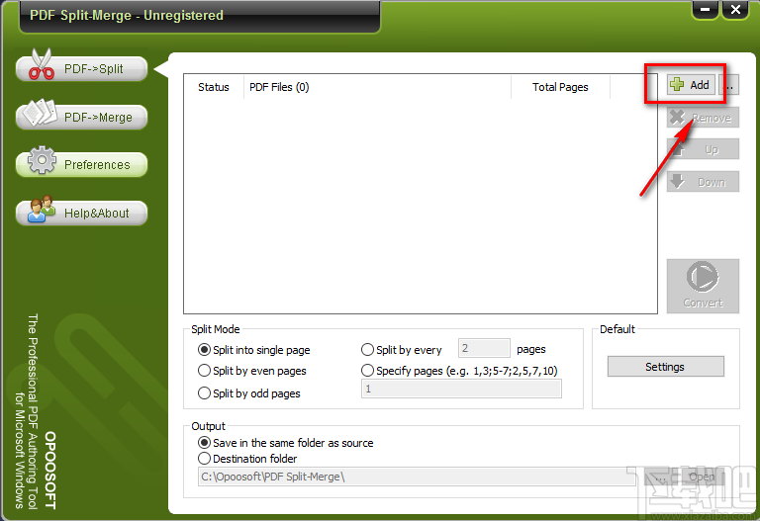Click the specify pages input field
Screen dimensions: 760x521
tap(461, 389)
